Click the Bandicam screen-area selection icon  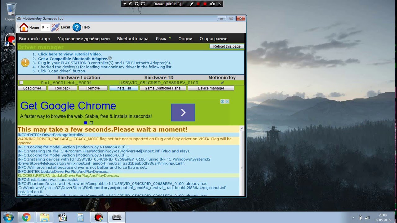[x=143, y=4]
